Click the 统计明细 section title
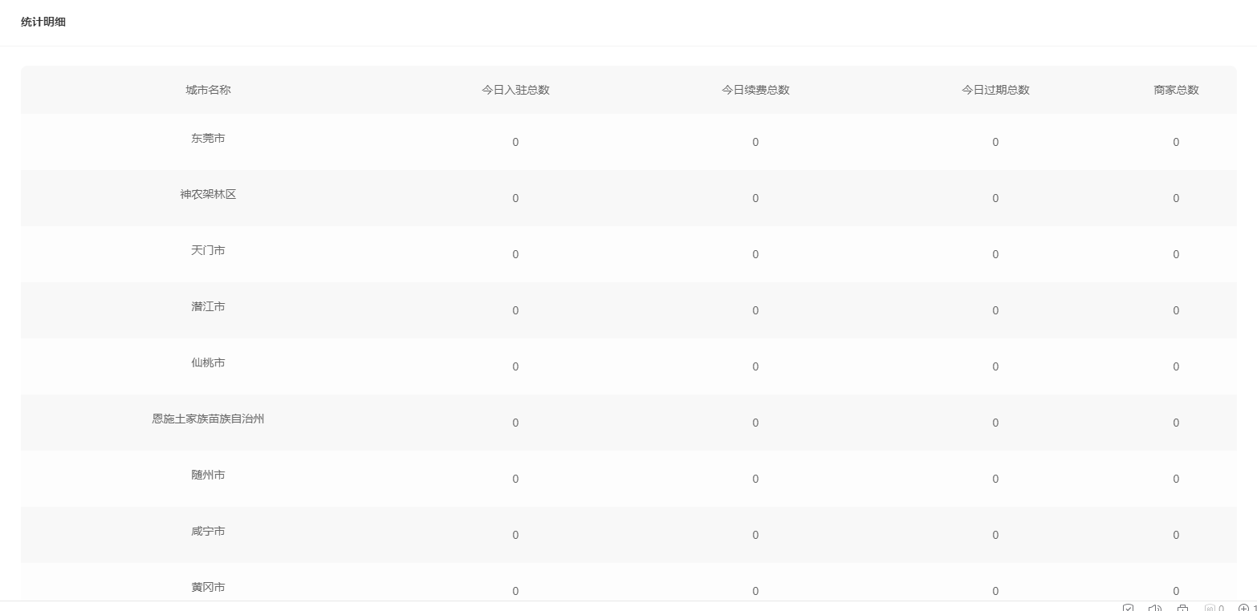Image resolution: width=1257 pixels, height=611 pixels. pos(43,22)
